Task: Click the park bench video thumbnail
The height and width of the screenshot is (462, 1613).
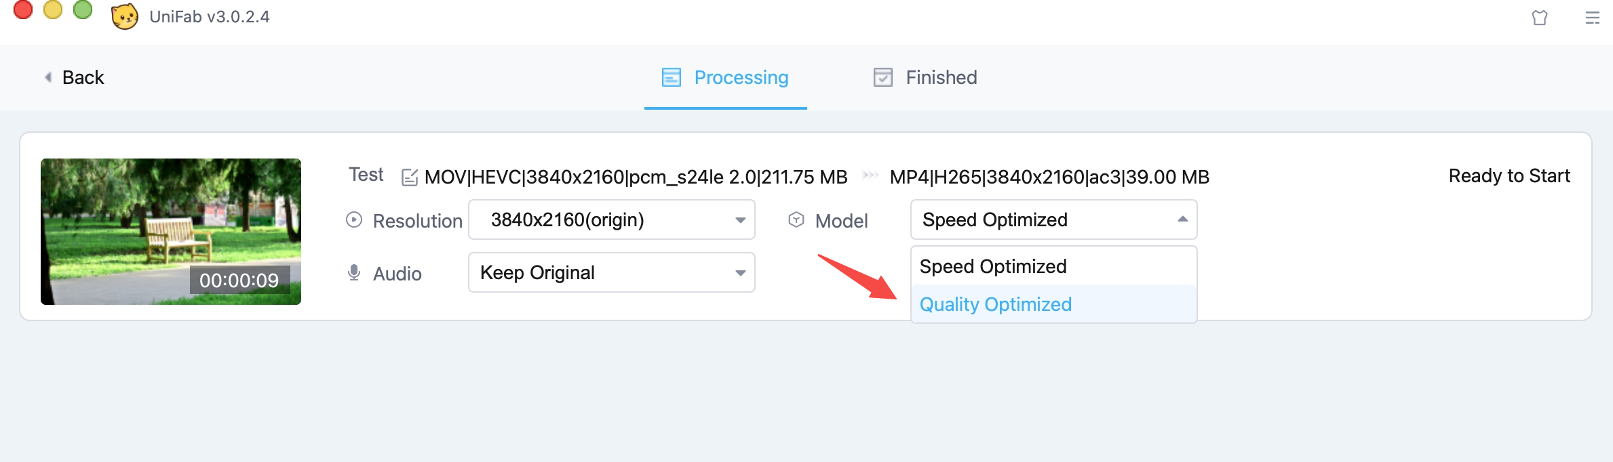Action: 171,232
